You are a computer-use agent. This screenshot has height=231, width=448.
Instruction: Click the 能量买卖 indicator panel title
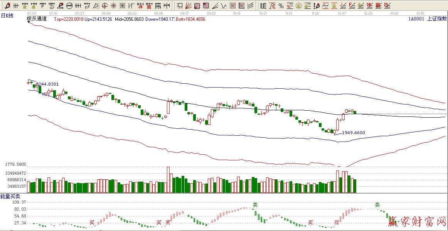tap(10, 197)
